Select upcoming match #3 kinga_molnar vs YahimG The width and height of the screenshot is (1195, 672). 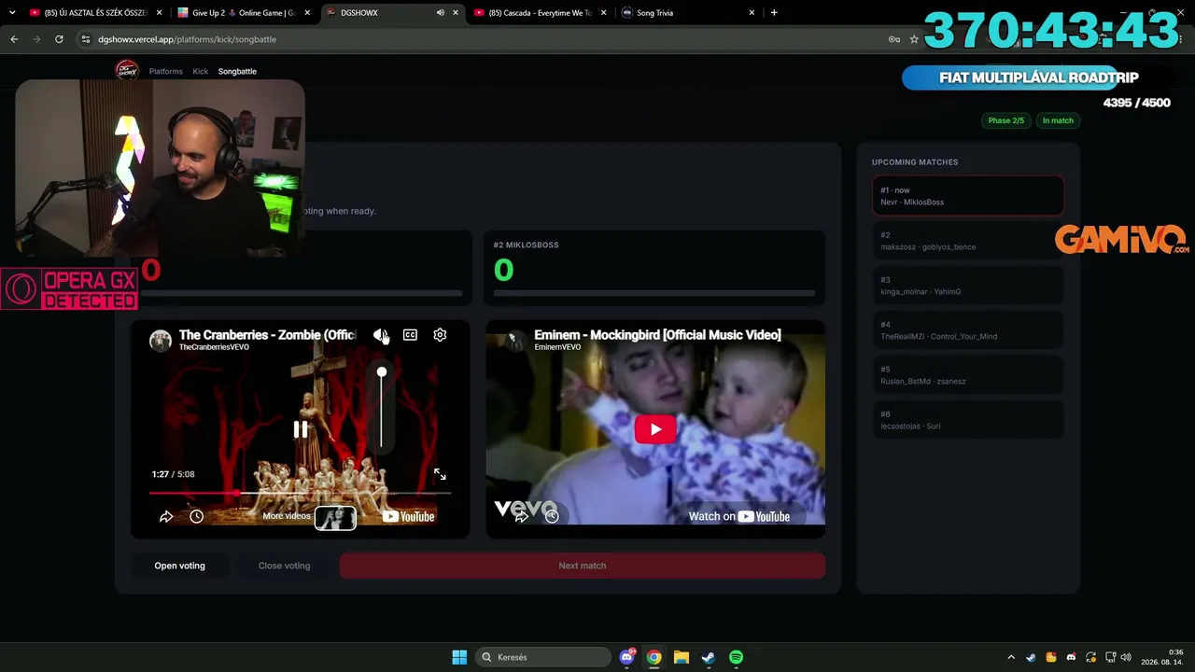(x=968, y=286)
